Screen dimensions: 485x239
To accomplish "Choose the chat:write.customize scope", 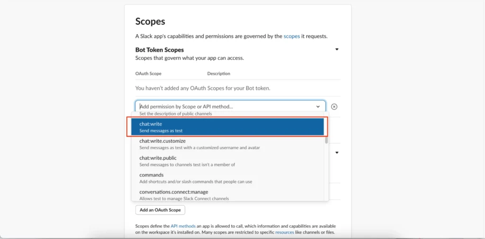I will 227,144.
